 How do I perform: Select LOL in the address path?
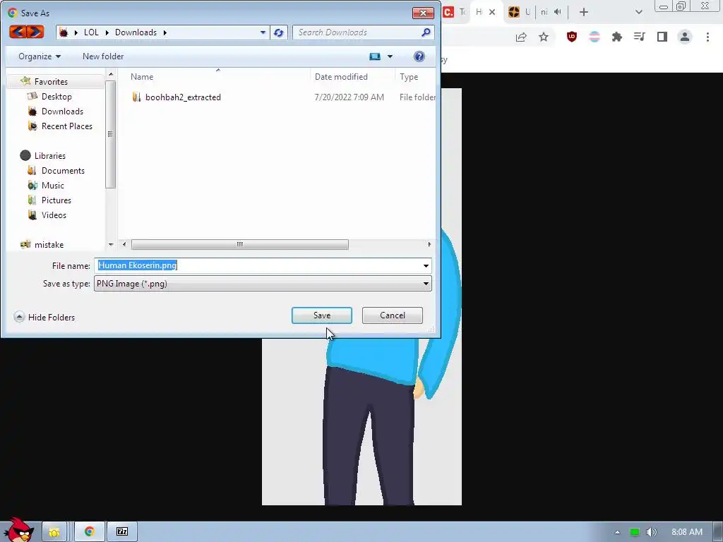pos(91,32)
